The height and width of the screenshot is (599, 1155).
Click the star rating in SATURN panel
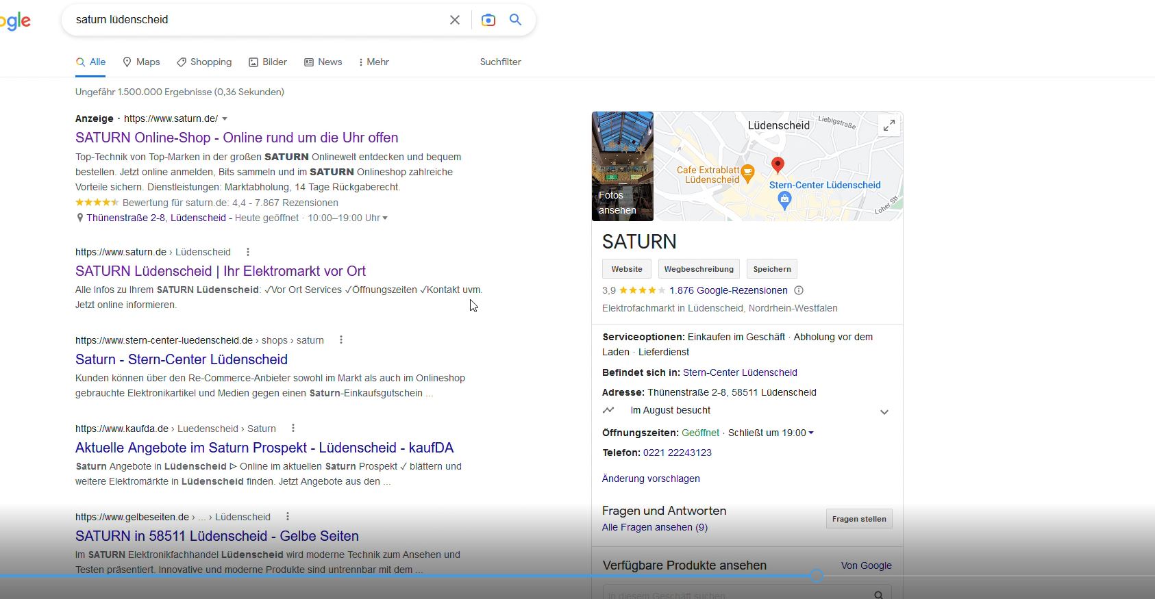click(642, 290)
